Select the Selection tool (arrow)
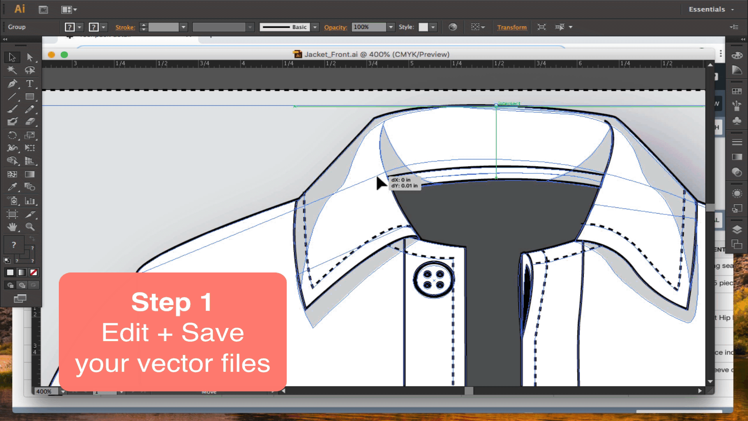 tap(12, 57)
